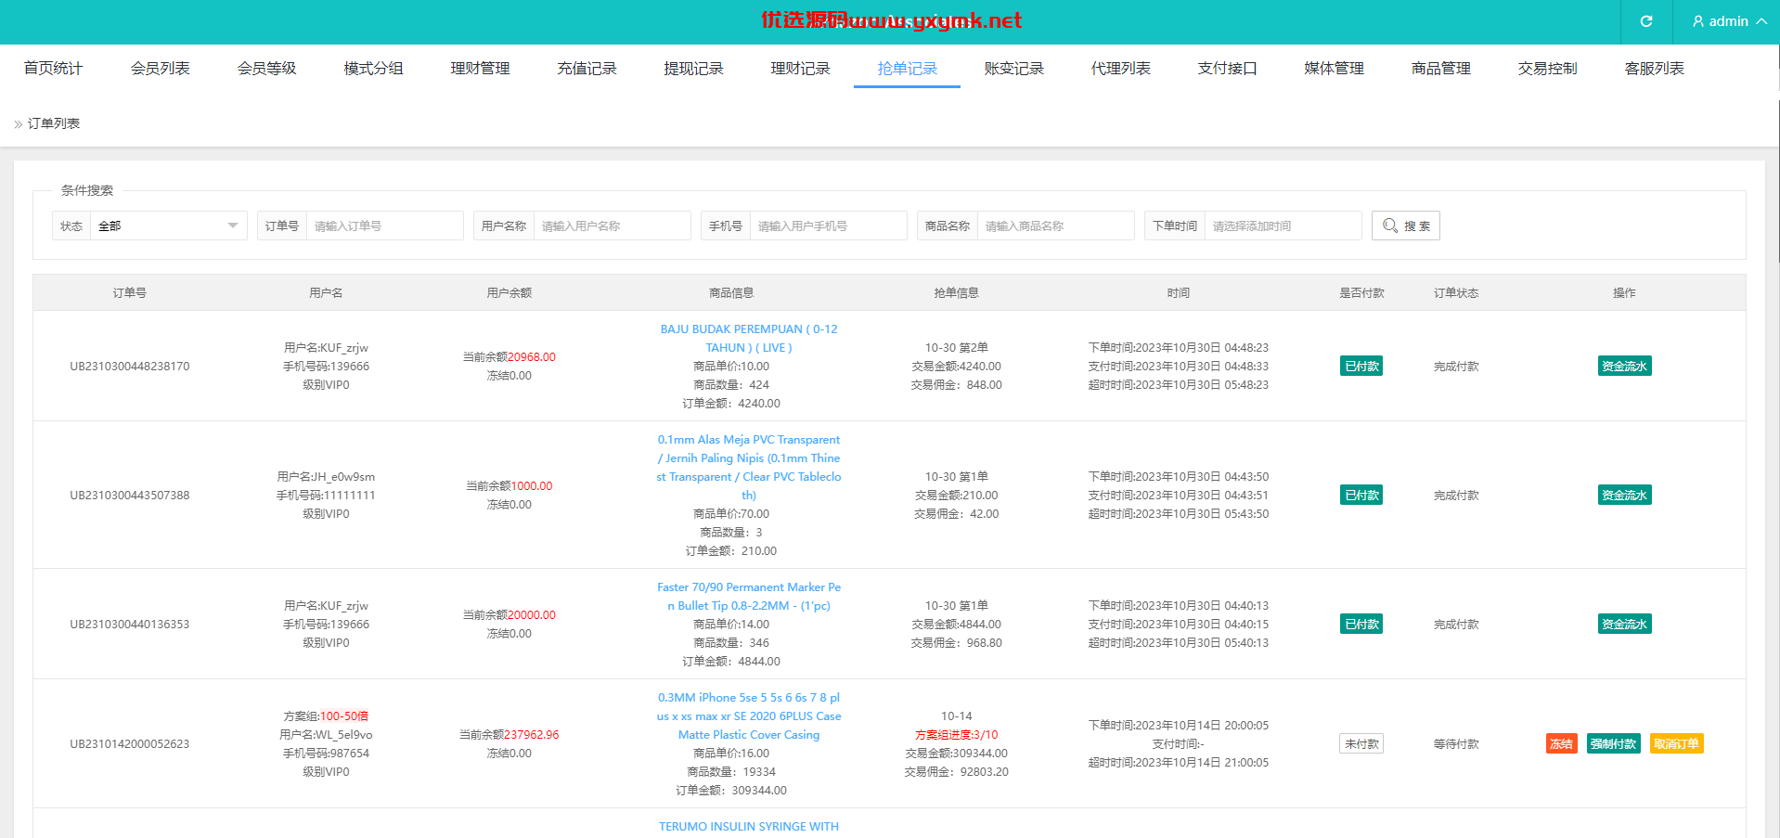This screenshot has height=838, width=1780.
Task: Select the active 抢单记录 tab
Action: [x=907, y=68]
